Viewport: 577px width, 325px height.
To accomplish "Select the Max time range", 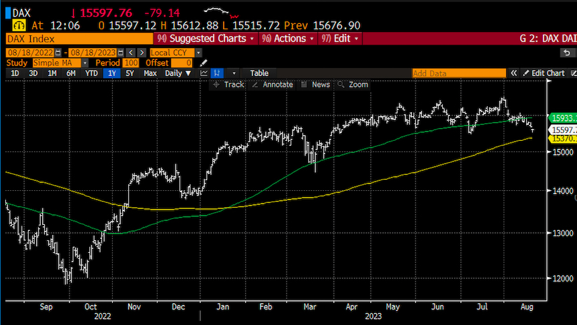I will 150,73.
